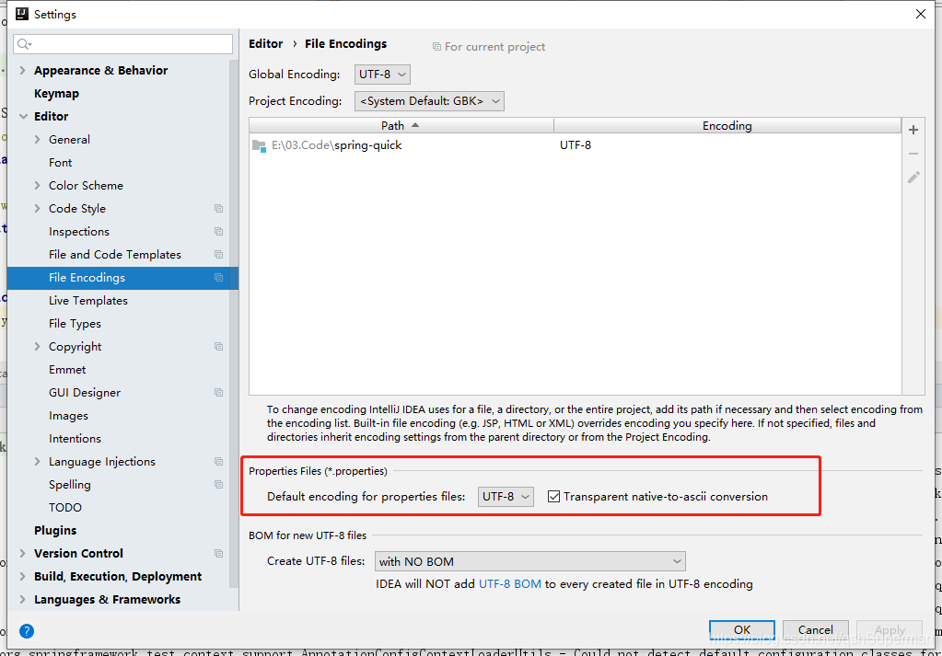Click project-level icon beside Copyright

(x=218, y=346)
